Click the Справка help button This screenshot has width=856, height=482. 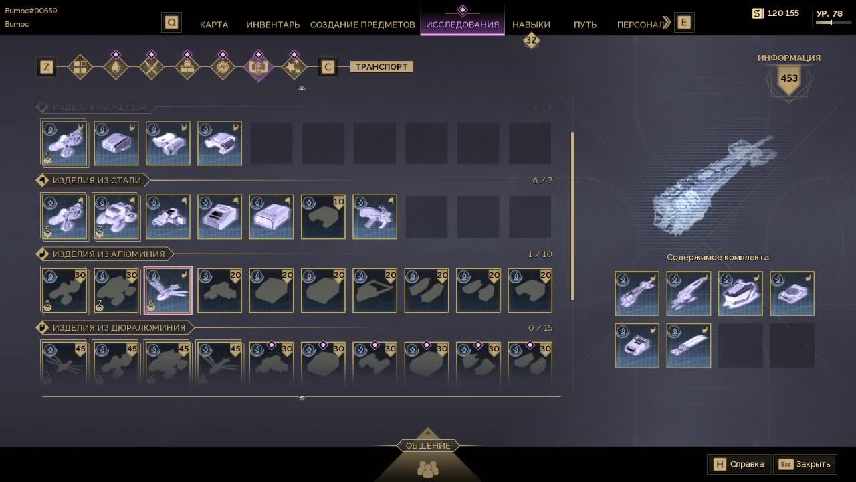pos(739,464)
